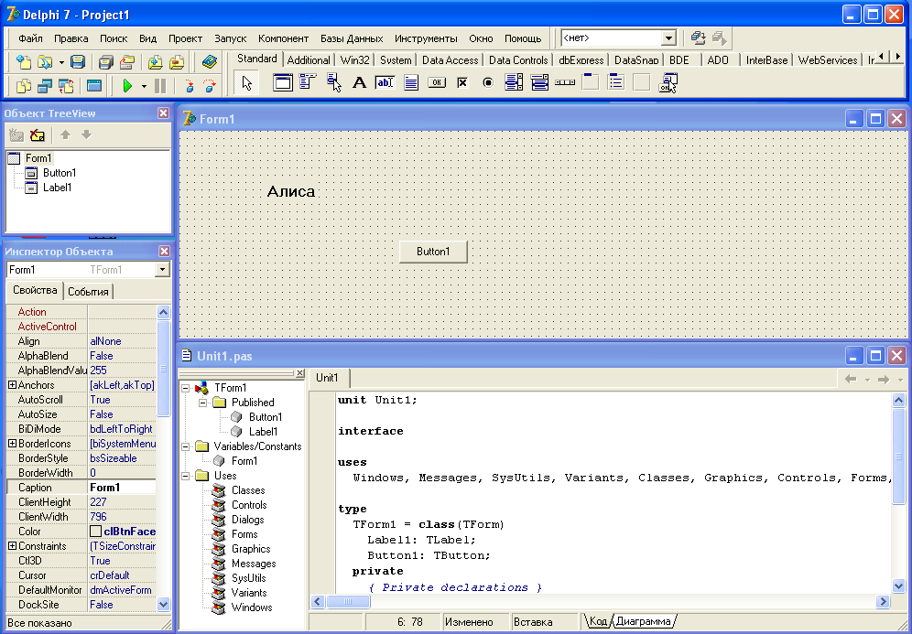Select the RadioGroup palette component
This screenshot has height=634, width=912.
616,83
